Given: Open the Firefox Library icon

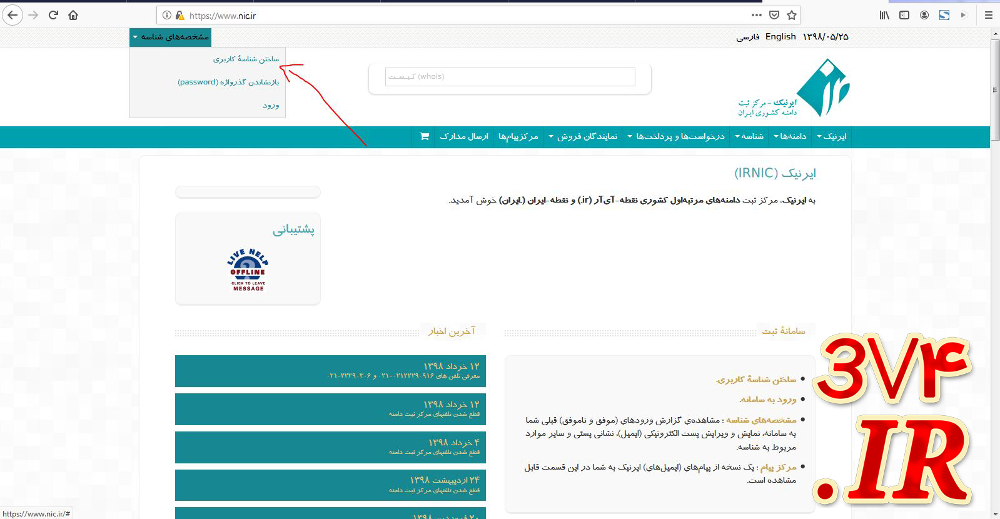Looking at the screenshot, I should (x=884, y=15).
